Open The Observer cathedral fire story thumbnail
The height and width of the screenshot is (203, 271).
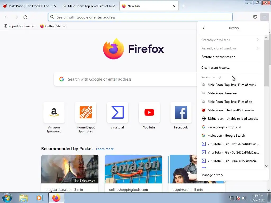click(70, 169)
